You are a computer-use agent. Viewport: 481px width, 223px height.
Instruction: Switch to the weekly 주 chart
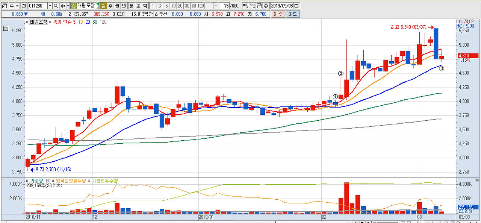(x=110, y=6)
